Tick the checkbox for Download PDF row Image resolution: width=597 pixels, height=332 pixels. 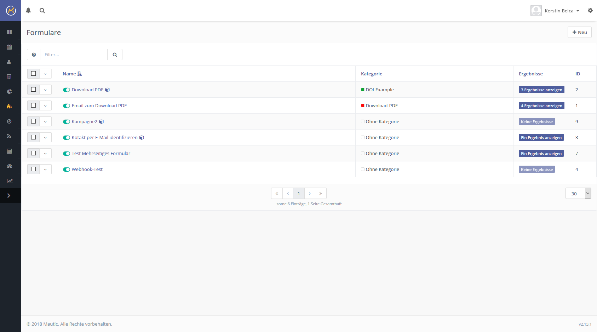pyautogui.click(x=33, y=90)
